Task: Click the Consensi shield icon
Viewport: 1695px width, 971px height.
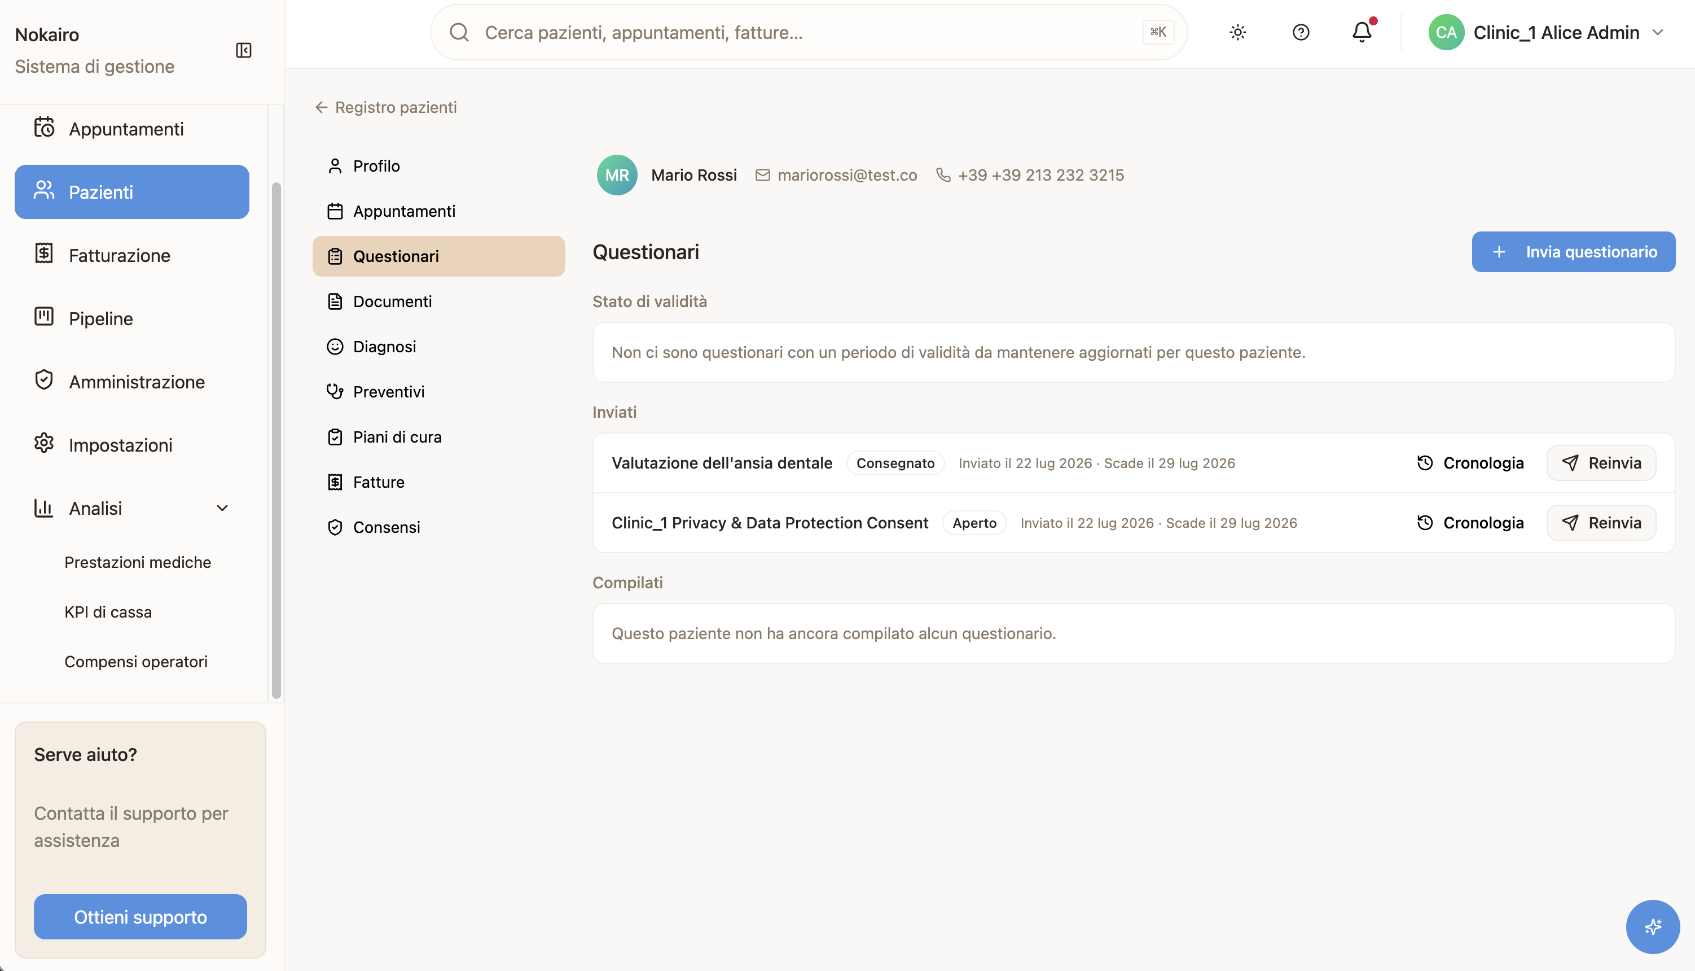Action: point(335,527)
